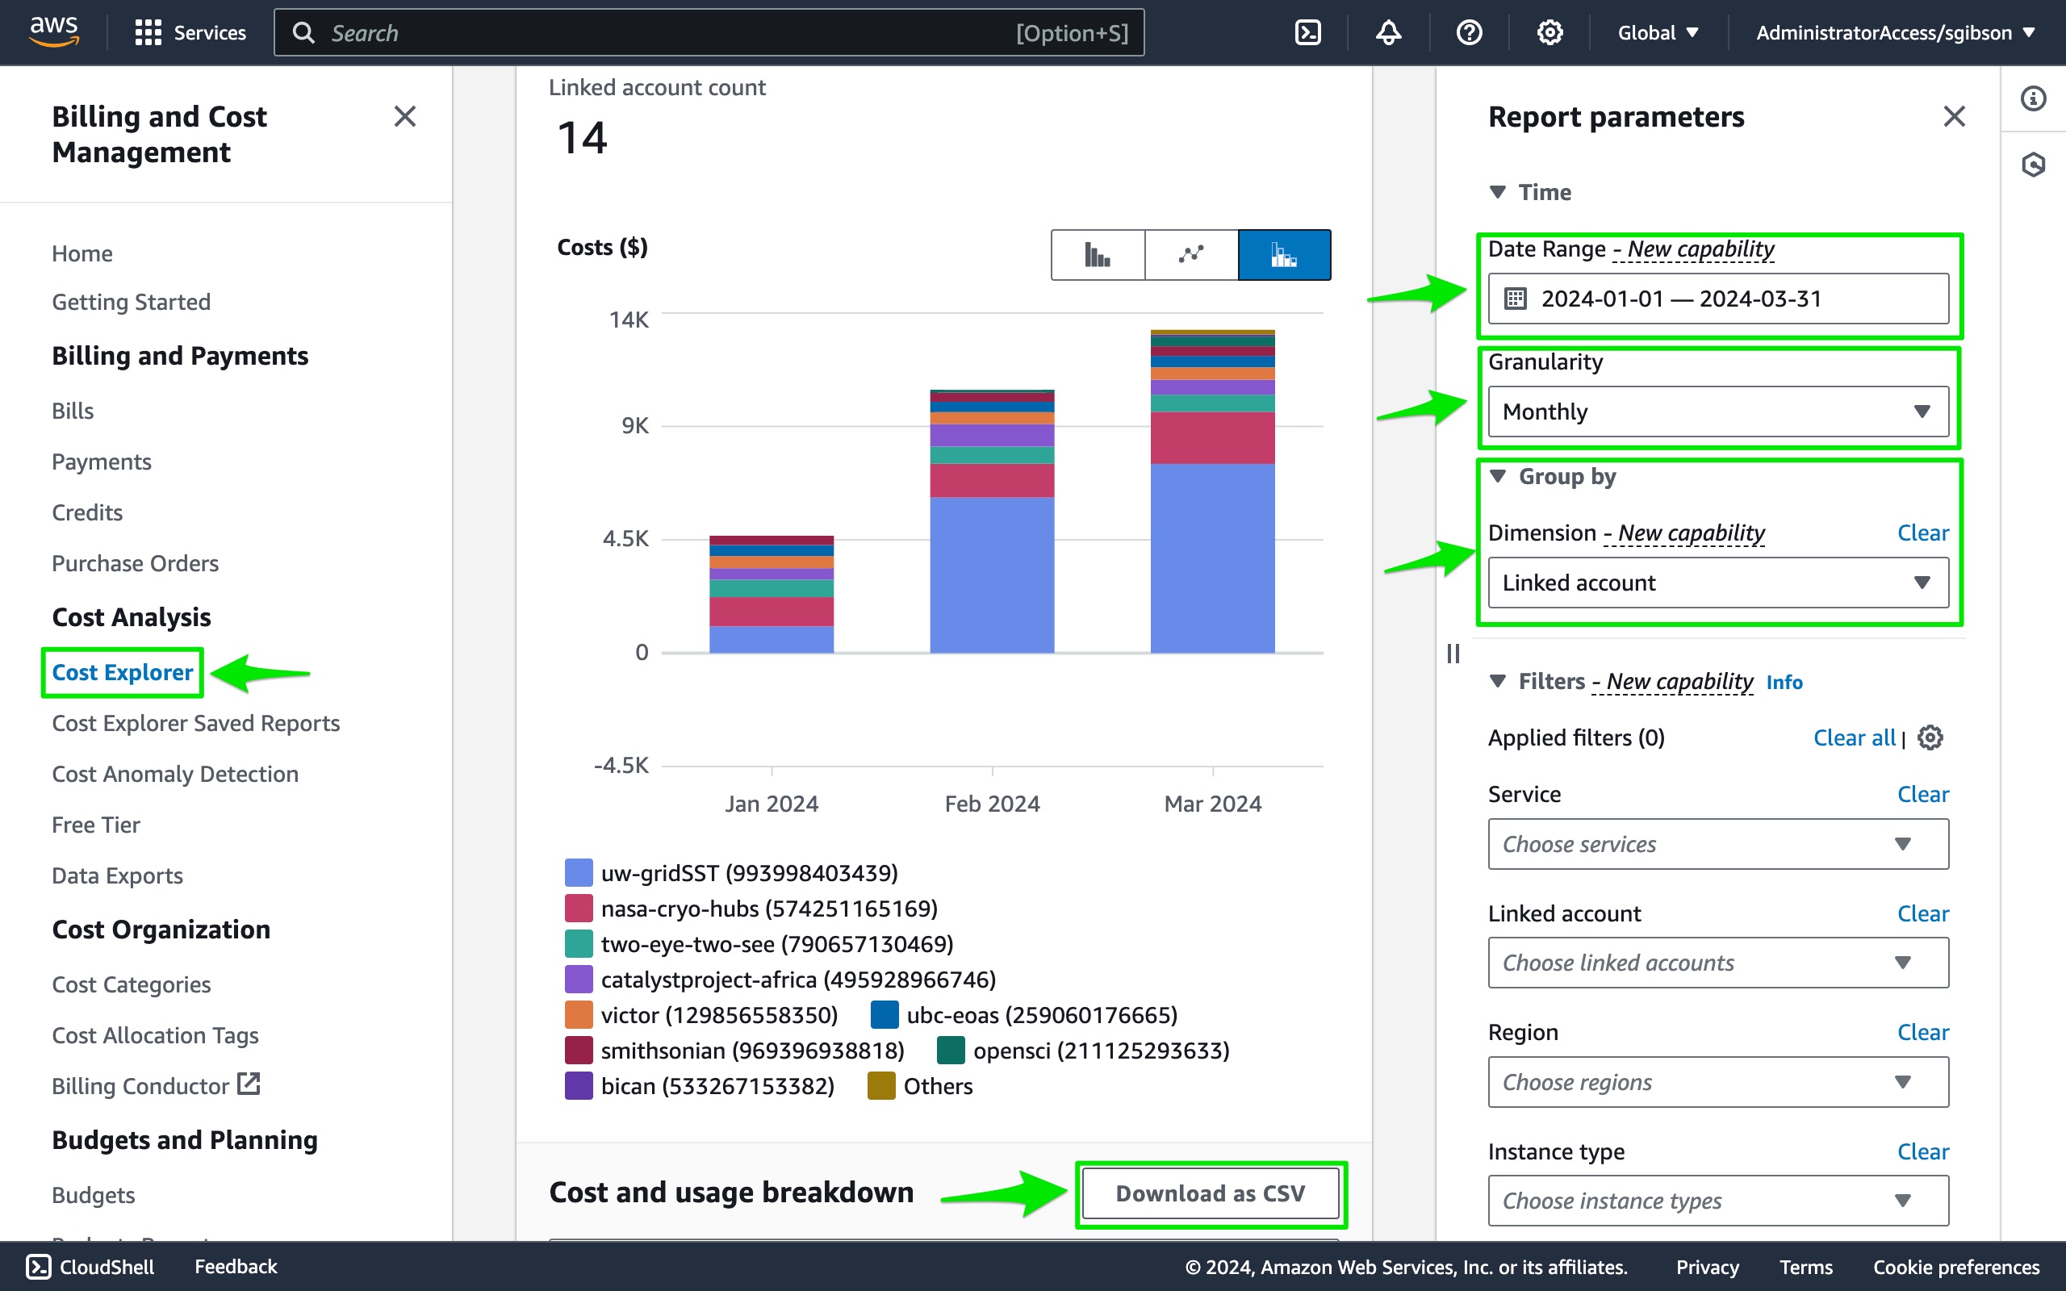Viewport: 2066px width, 1291px height.
Task: Click the search field in the AWS header
Action: pos(709,32)
